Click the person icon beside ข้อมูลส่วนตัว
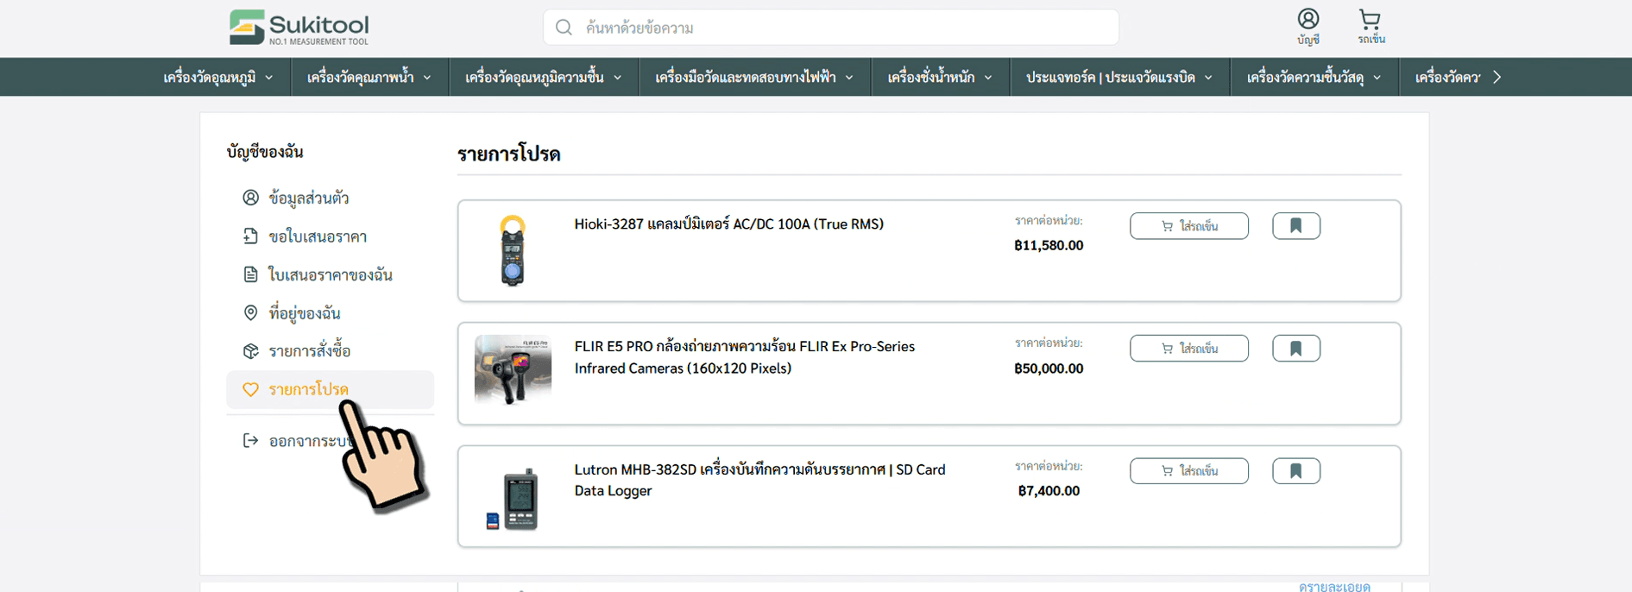1632x592 pixels. [250, 198]
